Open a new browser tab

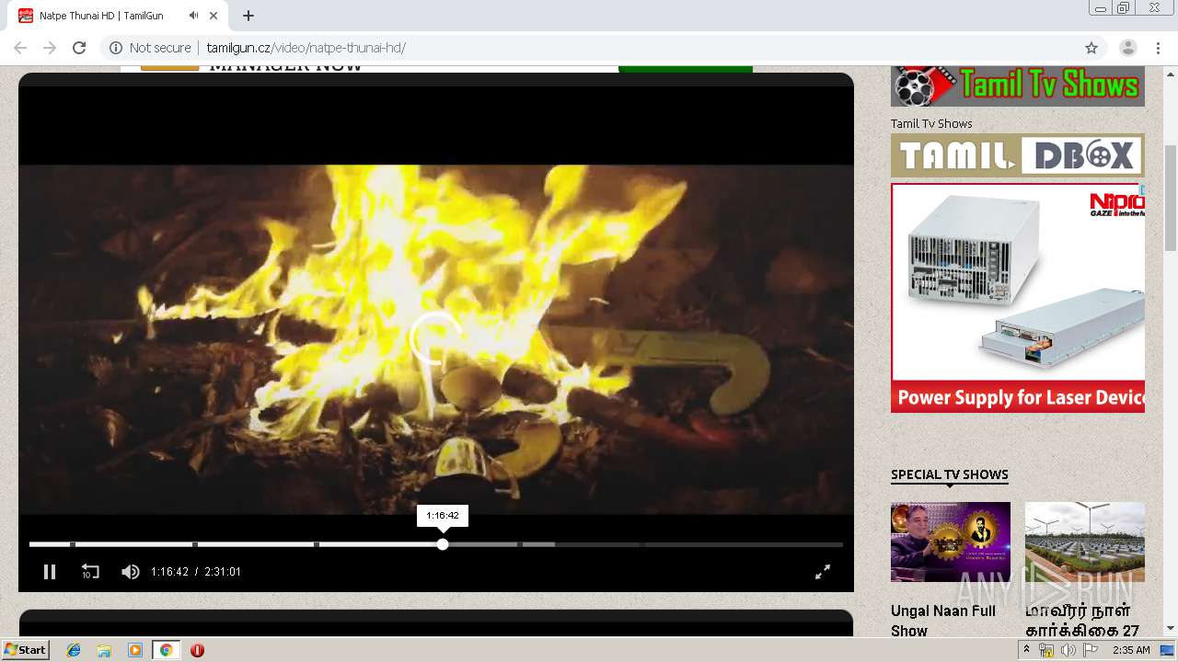point(248,16)
